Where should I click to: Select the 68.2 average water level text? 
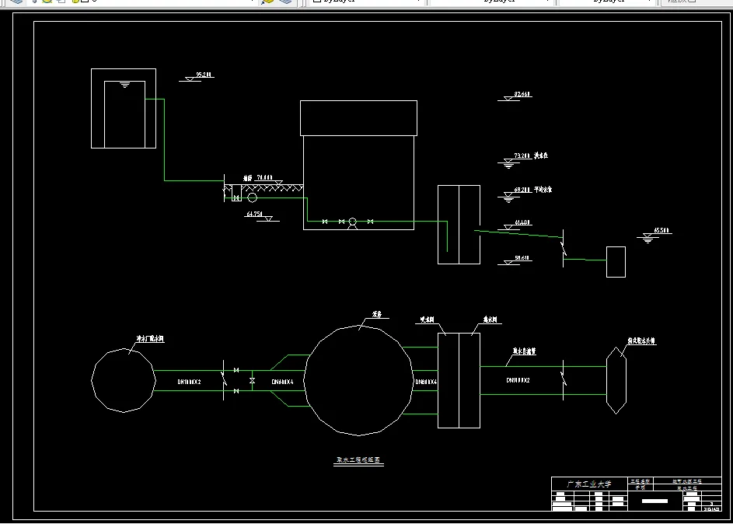click(533, 190)
